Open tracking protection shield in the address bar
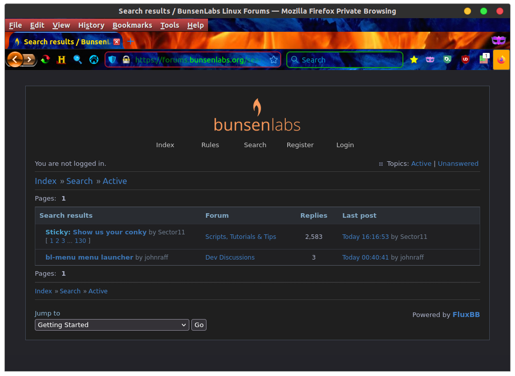515x376 pixels. coord(112,59)
